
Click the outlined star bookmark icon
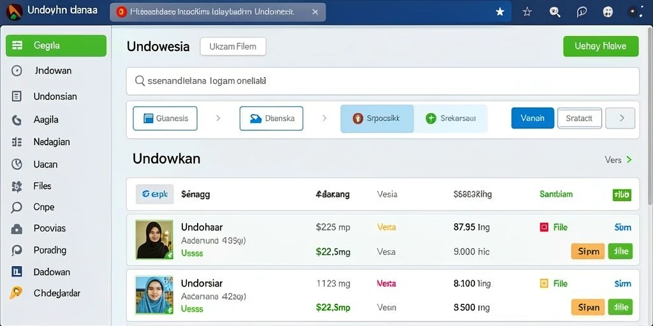tap(527, 12)
